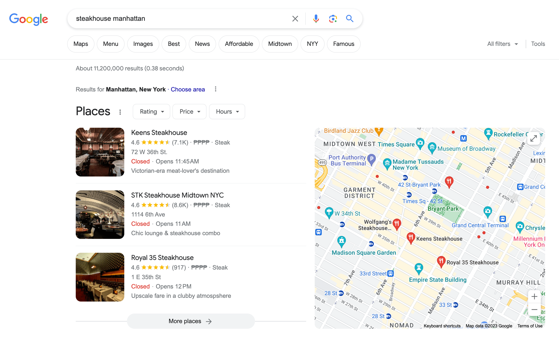Select the Madison Square Garden marker
The height and width of the screenshot is (337, 559).
coord(341,242)
